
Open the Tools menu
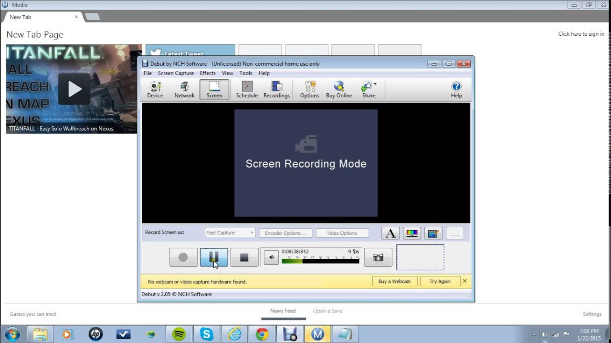pos(246,73)
